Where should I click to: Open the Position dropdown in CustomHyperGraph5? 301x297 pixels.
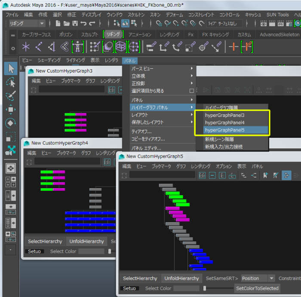point(258,279)
